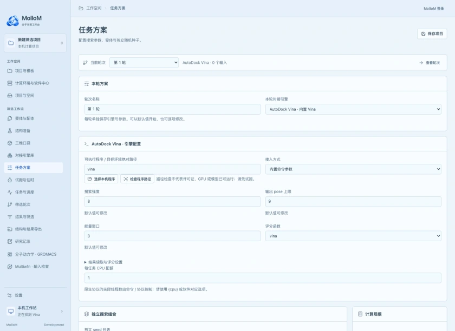Click calculator icon beside 计算规模
Screen dimensions: 455x331
[360, 314]
